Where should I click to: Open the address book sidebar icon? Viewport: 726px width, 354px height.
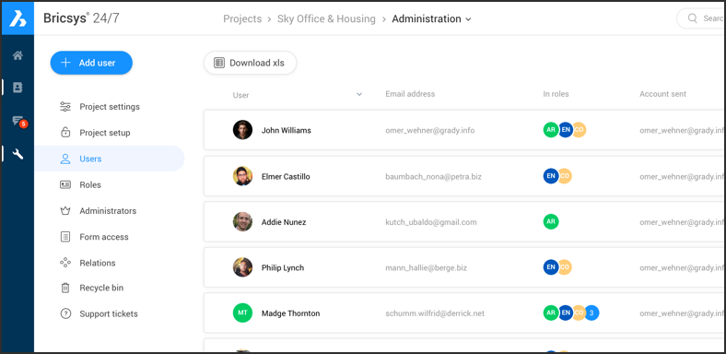18,88
